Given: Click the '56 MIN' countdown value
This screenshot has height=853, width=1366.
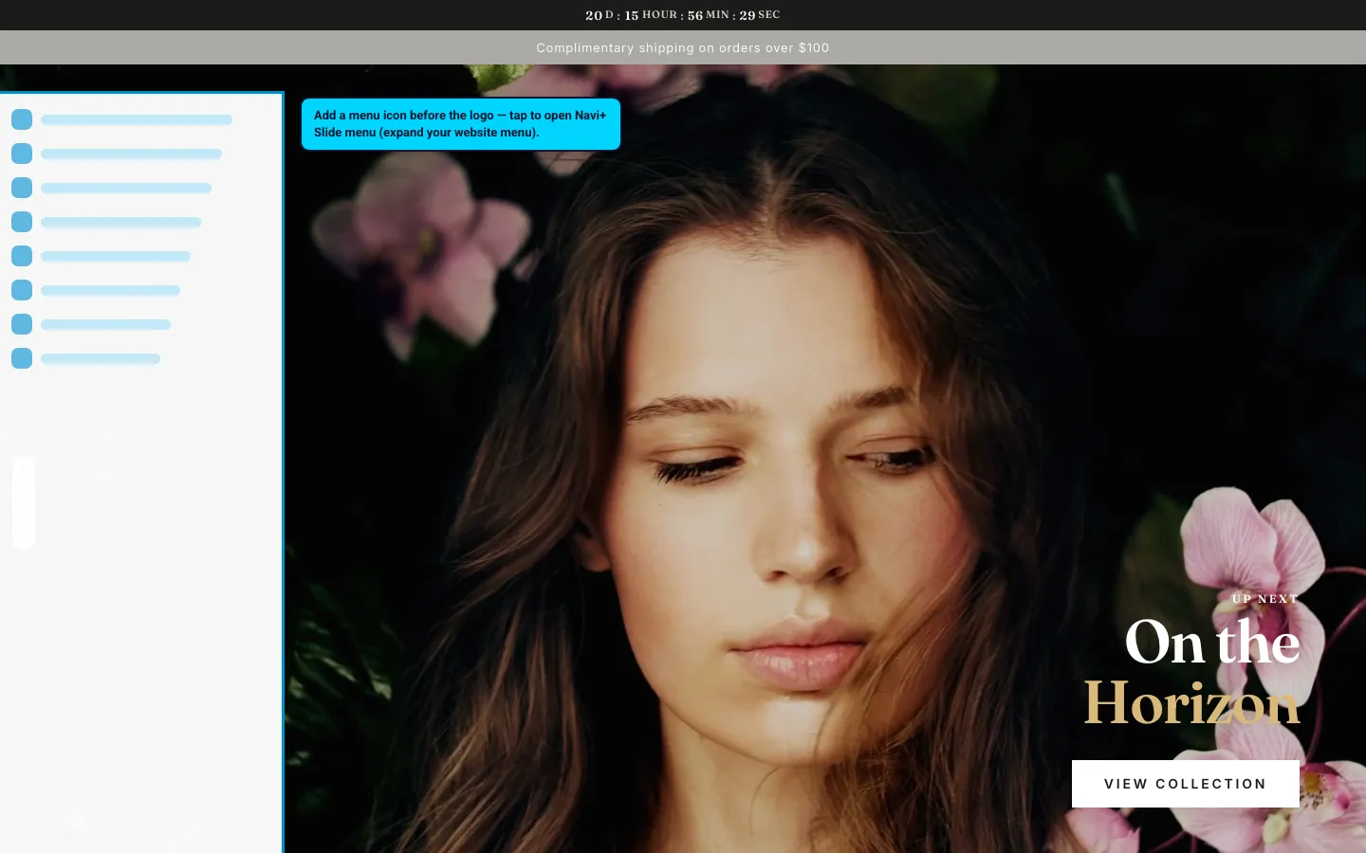Looking at the screenshot, I should click(709, 15).
